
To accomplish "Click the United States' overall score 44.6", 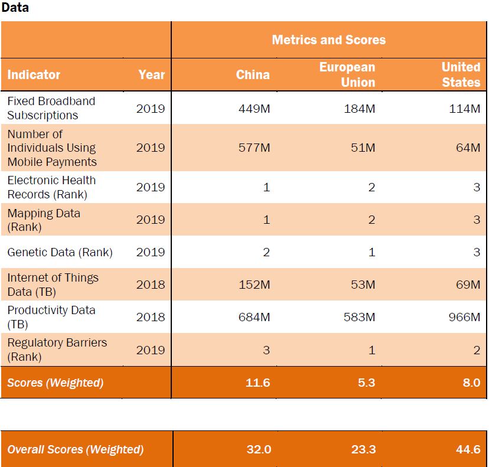I will pyautogui.click(x=468, y=449).
